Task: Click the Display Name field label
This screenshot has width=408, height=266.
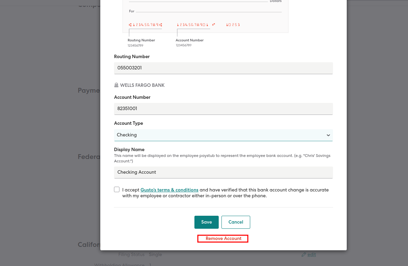Action: click(x=129, y=149)
